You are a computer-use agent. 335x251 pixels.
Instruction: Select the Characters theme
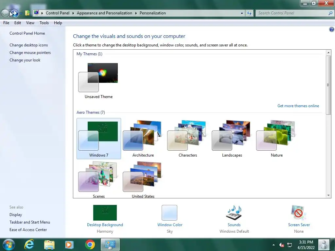pyautogui.click(x=187, y=139)
